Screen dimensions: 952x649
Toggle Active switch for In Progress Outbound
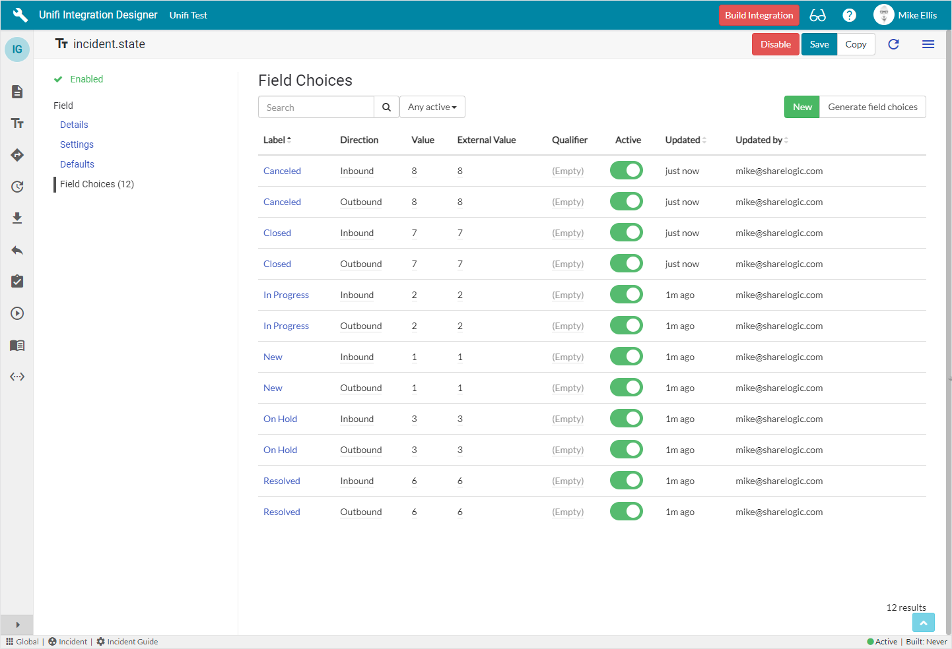point(626,325)
